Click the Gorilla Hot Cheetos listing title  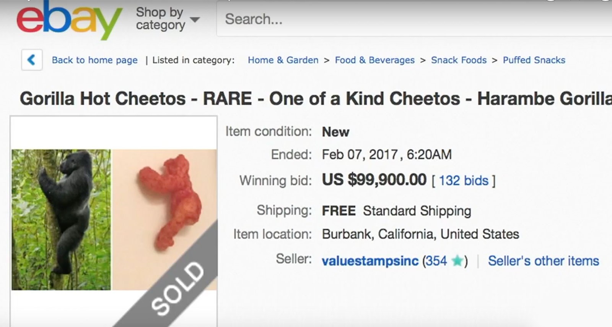[316, 99]
